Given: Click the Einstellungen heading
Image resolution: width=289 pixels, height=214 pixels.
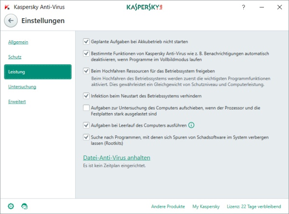Looking at the screenshot, I should (x=43, y=21).
